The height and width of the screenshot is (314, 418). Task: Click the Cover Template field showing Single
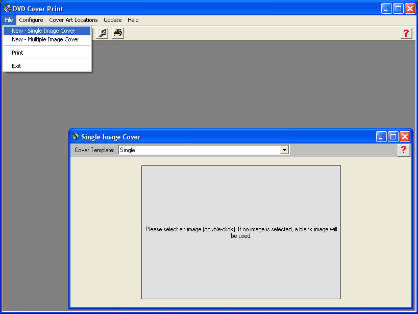tap(199, 150)
